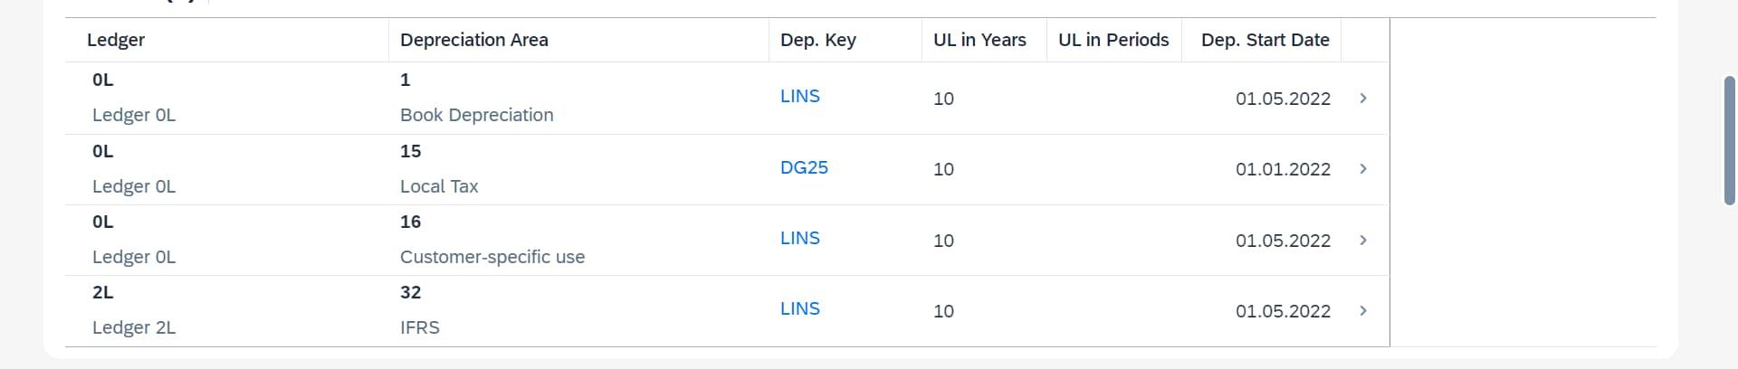Sort by the Ledger column header
The image size is (1738, 369).
click(116, 40)
